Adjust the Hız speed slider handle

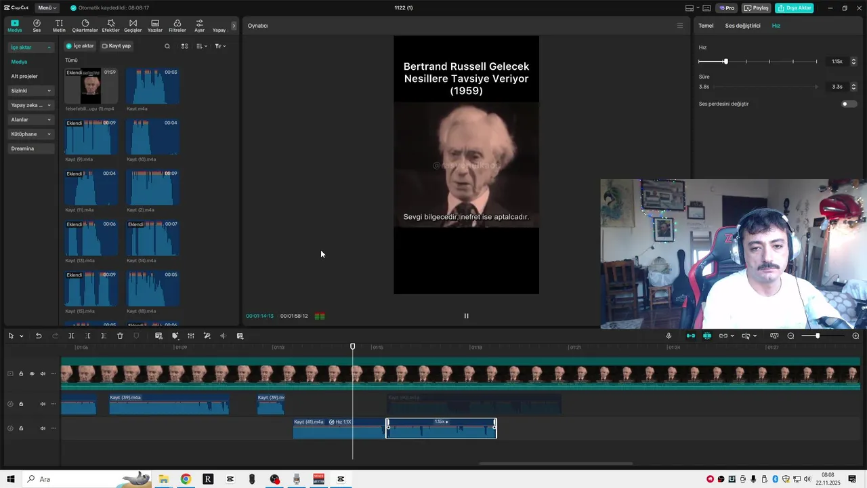pyautogui.click(x=725, y=62)
